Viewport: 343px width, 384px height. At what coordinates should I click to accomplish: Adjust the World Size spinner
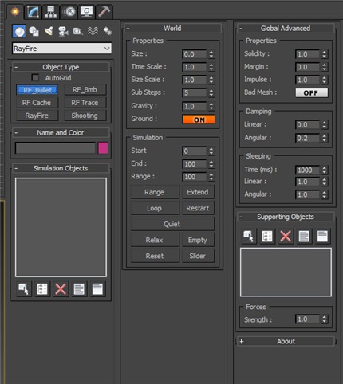[x=211, y=54]
